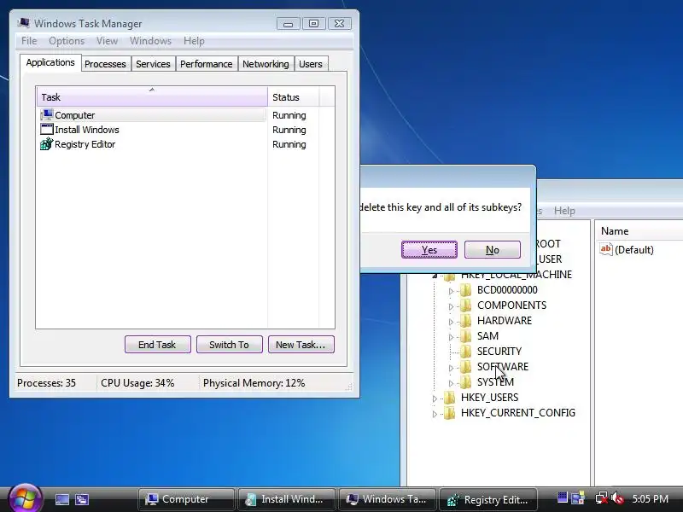Viewport: 683px width, 512px height.
Task: Click the (Default) string value icon
Action: click(606, 249)
